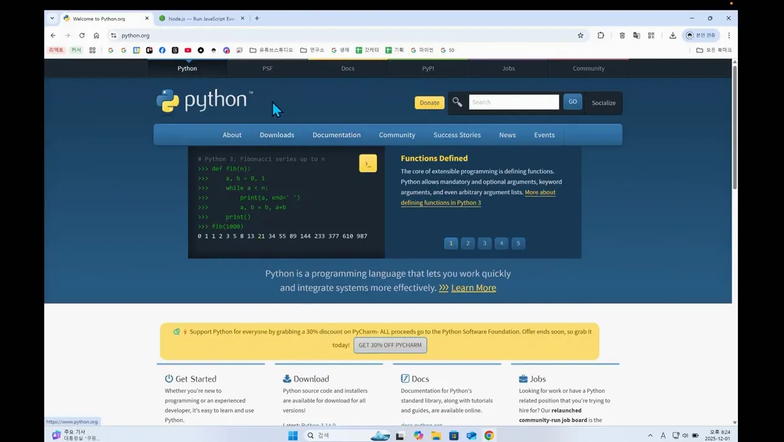Click the page vertical scrollbar
This screenshot has width=784, height=442.
[735, 128]
